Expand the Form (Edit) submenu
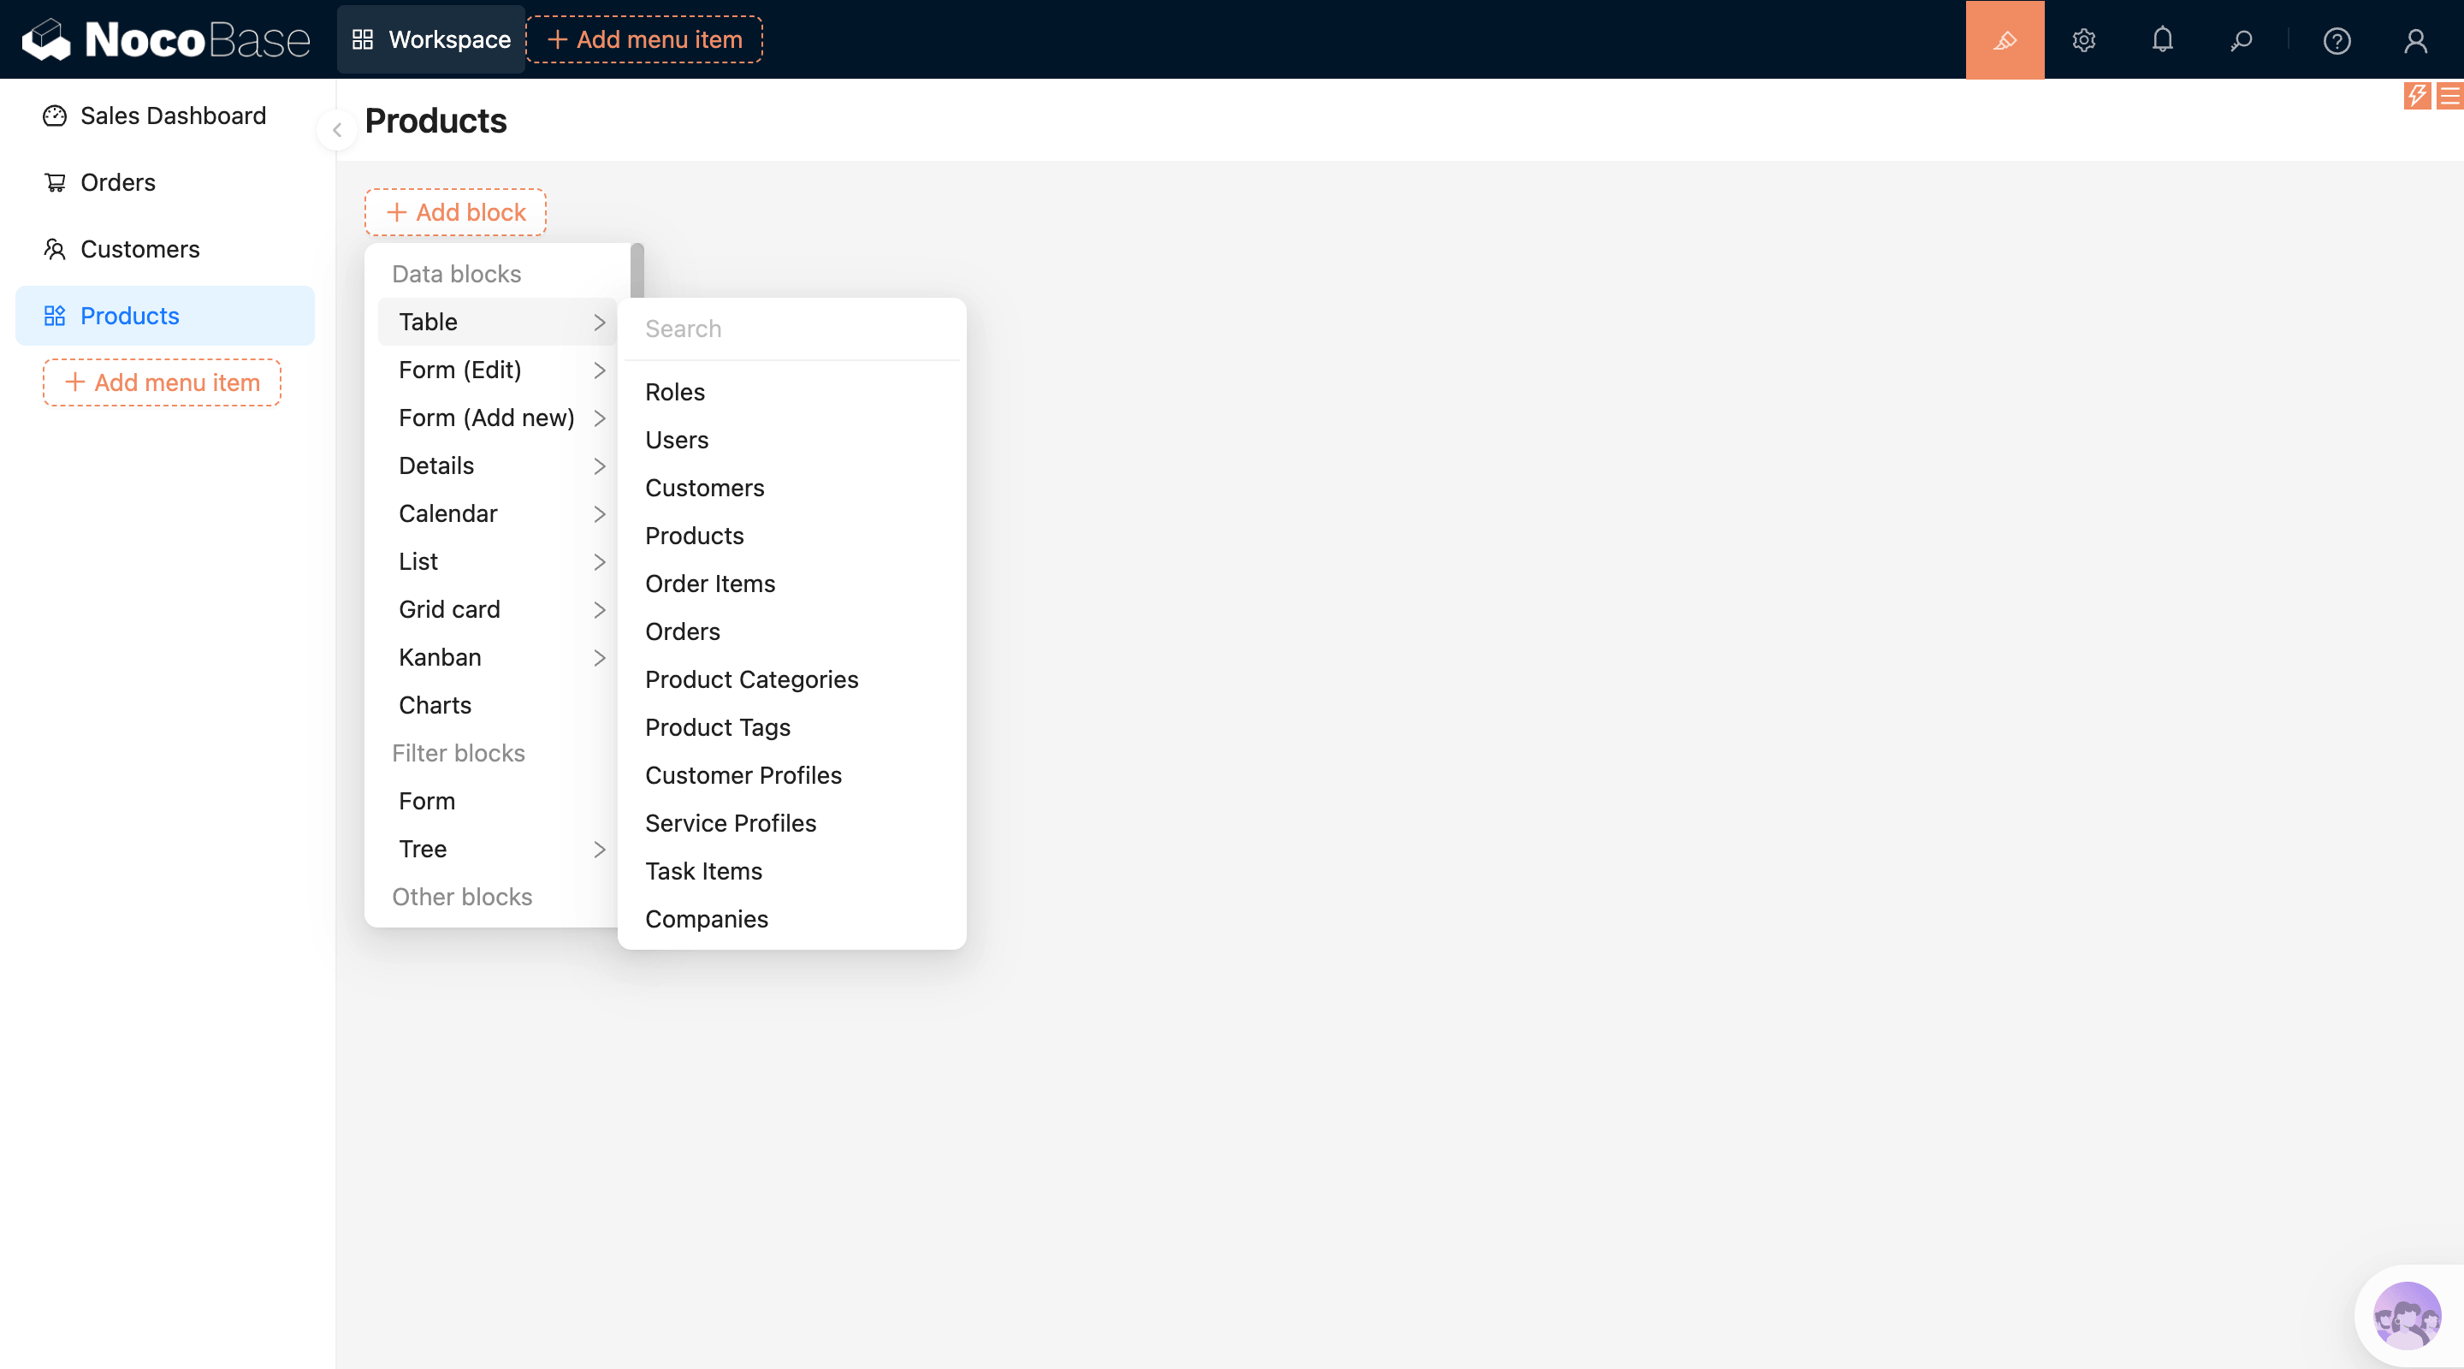 pos(497,370)
